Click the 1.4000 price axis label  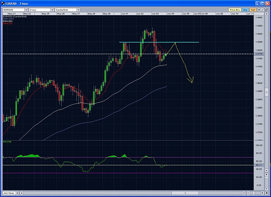coord(259,83)
